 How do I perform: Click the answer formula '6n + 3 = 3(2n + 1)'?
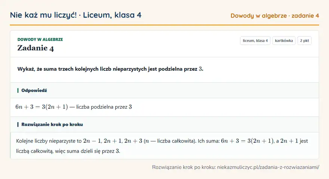click(x=41, y=107)
